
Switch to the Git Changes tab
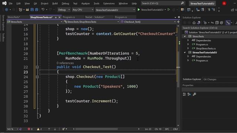point(210,79)
